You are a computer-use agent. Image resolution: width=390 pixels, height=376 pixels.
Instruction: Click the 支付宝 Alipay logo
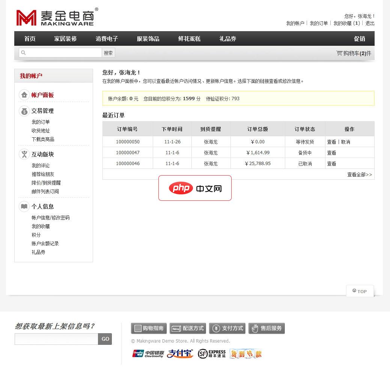pos(179,353)
